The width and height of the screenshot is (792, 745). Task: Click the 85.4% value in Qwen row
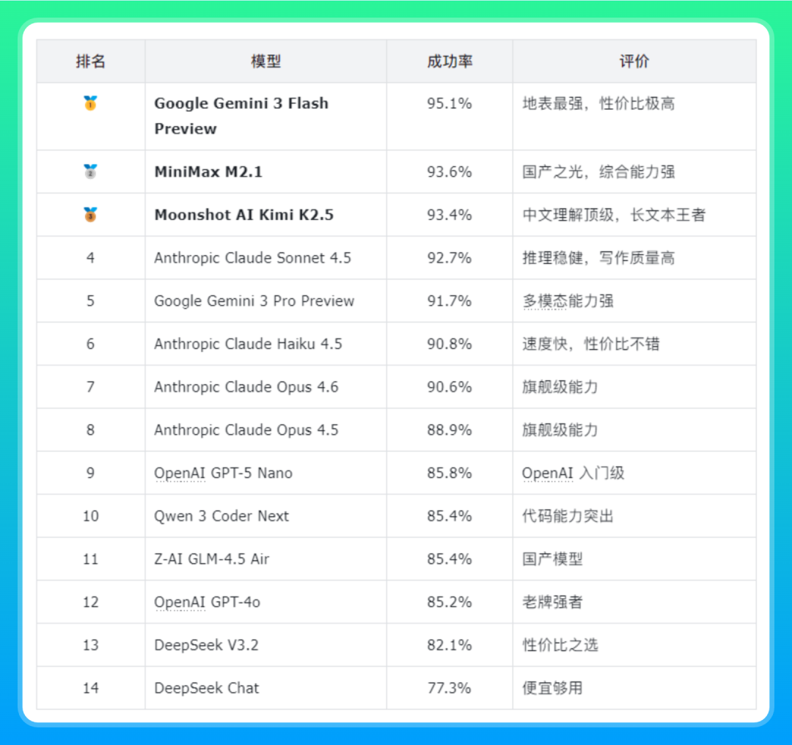pyautogui.click(x=450, y=516)
